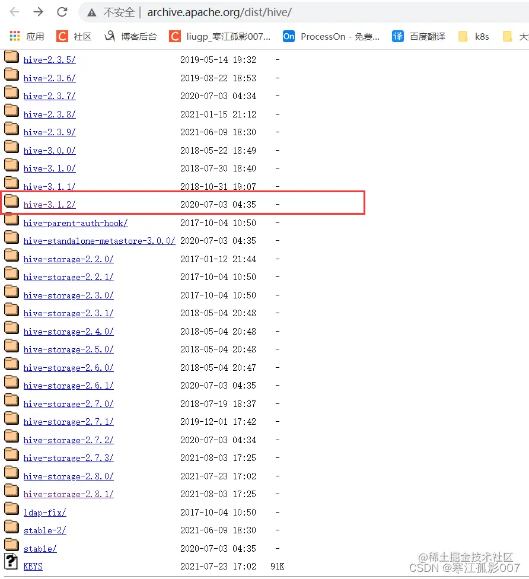Click folder icon next to hive-2.3.5/

point(11,56)
